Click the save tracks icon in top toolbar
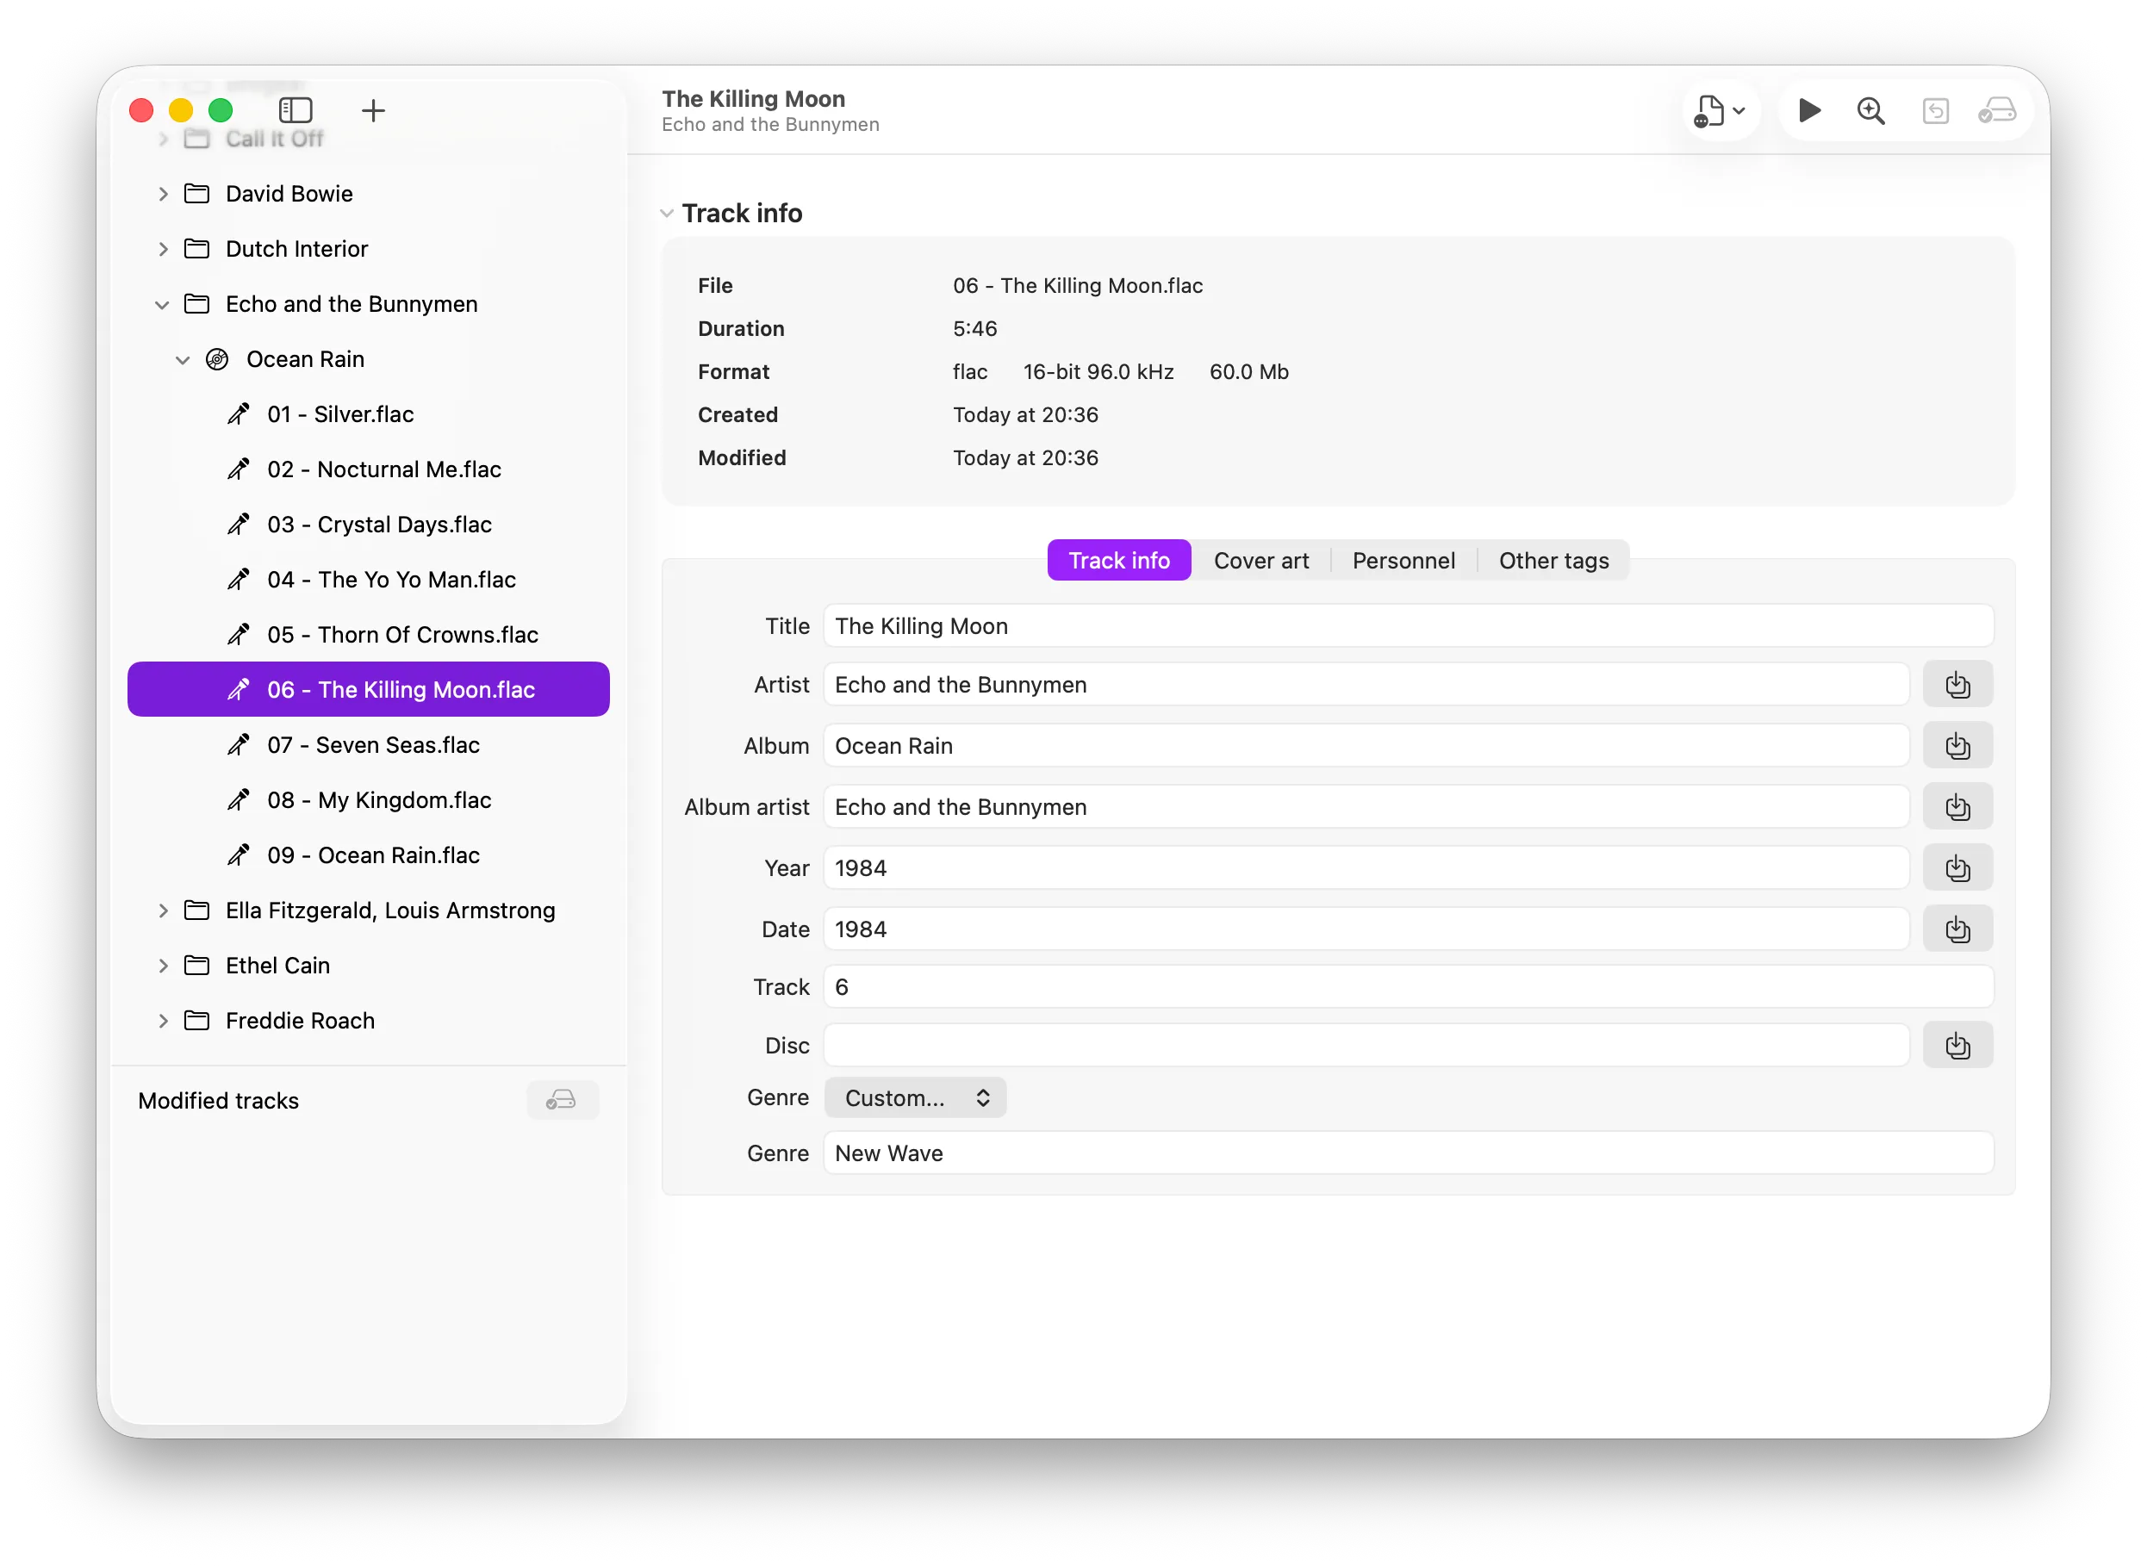Screen dimensions: 2147x1566 (1996, 111)
